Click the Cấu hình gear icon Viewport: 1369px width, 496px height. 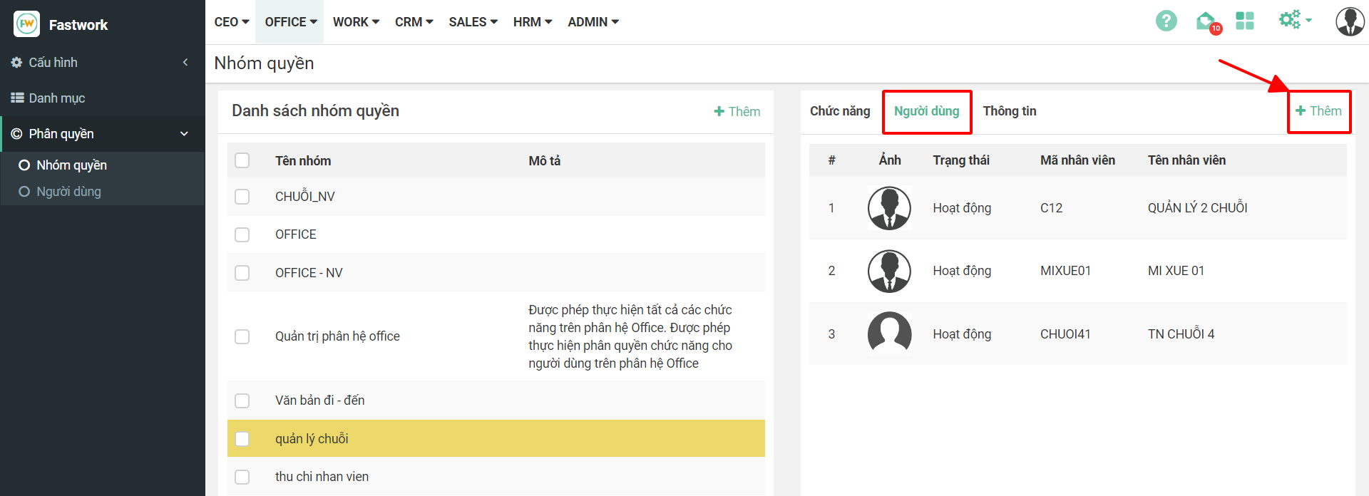point(17,63)
